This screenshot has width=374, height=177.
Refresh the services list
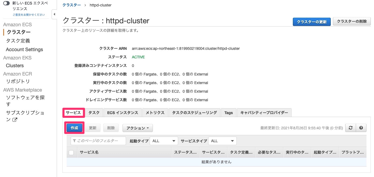(350, 128)
